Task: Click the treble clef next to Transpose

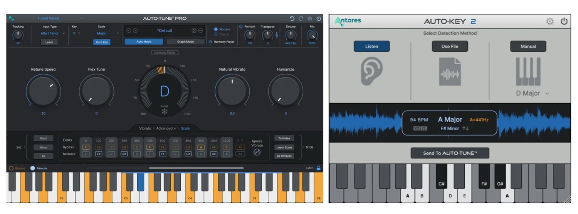Action: click(x=276, y=35)
